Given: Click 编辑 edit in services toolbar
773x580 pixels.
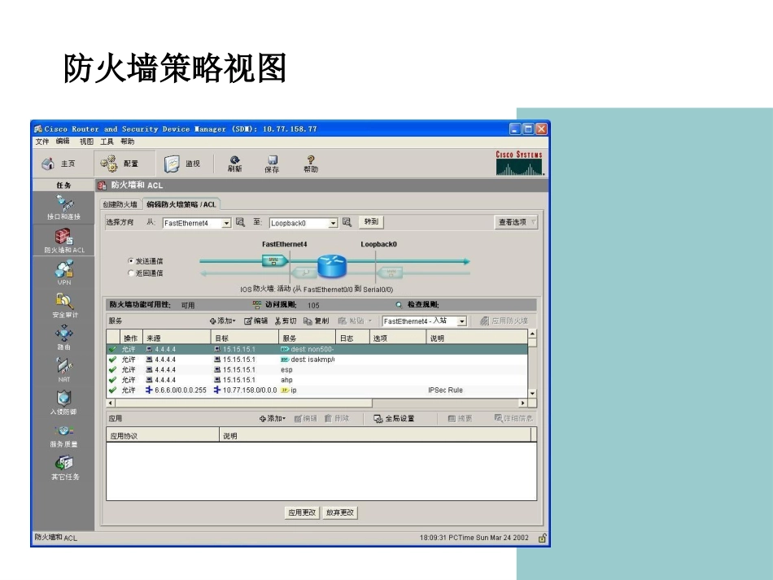Looking at the screenshot, I should [x=255, y=321].
